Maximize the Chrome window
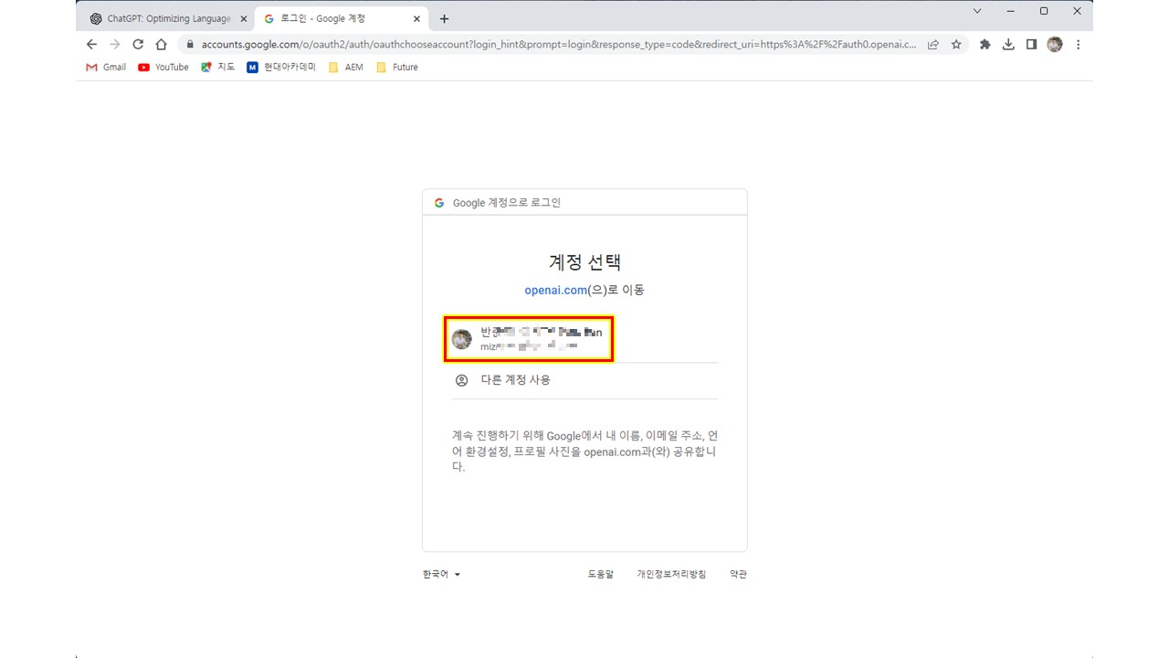Screen dimensions: 1169x658 coord(1044,11)
